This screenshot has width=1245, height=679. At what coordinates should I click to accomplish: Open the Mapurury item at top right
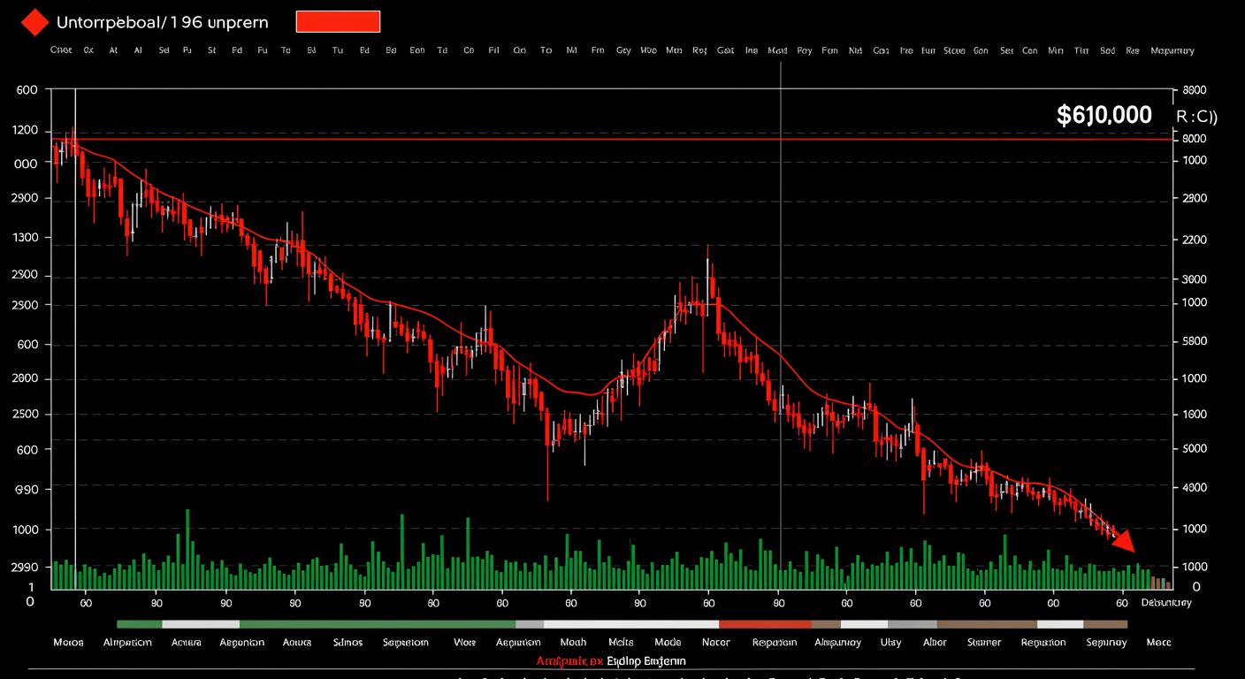coord(1172,51)
